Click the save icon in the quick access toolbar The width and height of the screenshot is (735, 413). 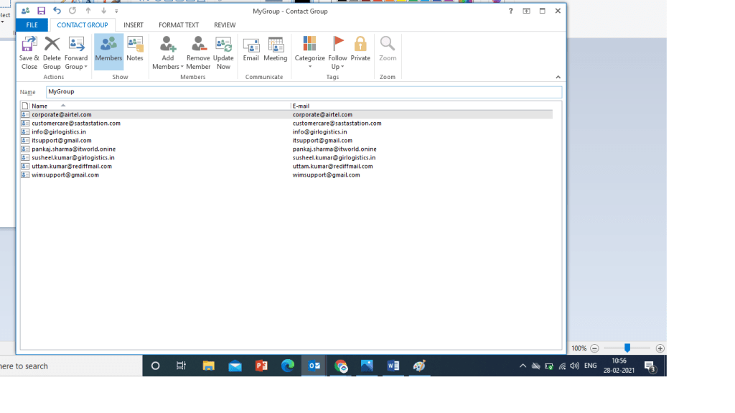41,11
